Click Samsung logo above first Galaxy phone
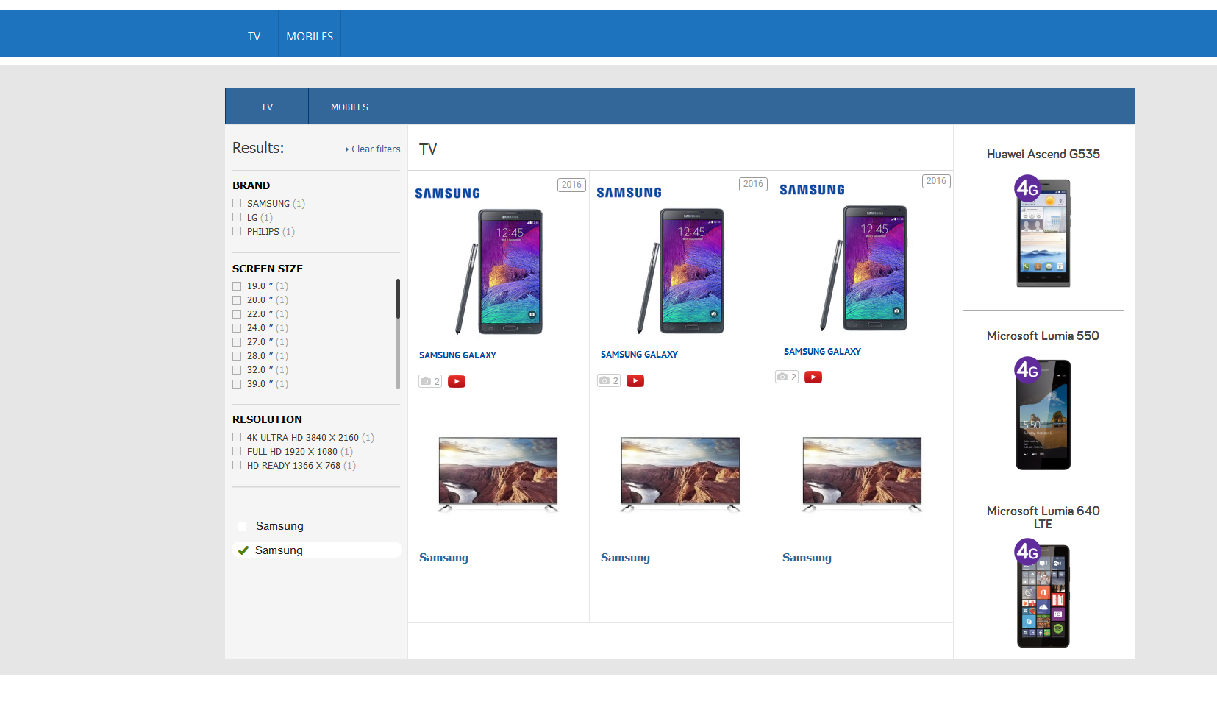This screenshot has height=713, width=1217. click(x=447, y=194)
